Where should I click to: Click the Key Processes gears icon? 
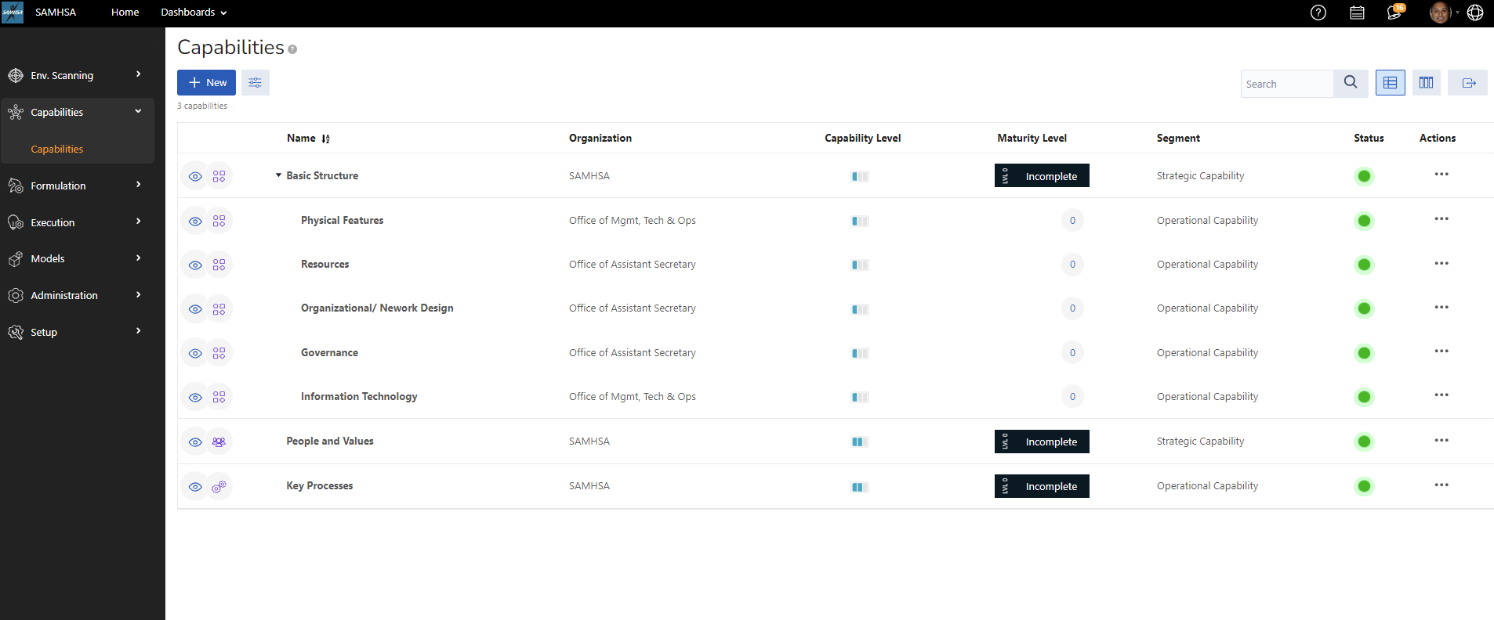219,486
